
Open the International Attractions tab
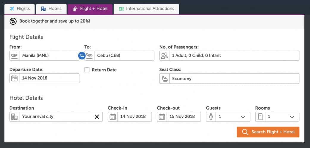coord(146,9)
